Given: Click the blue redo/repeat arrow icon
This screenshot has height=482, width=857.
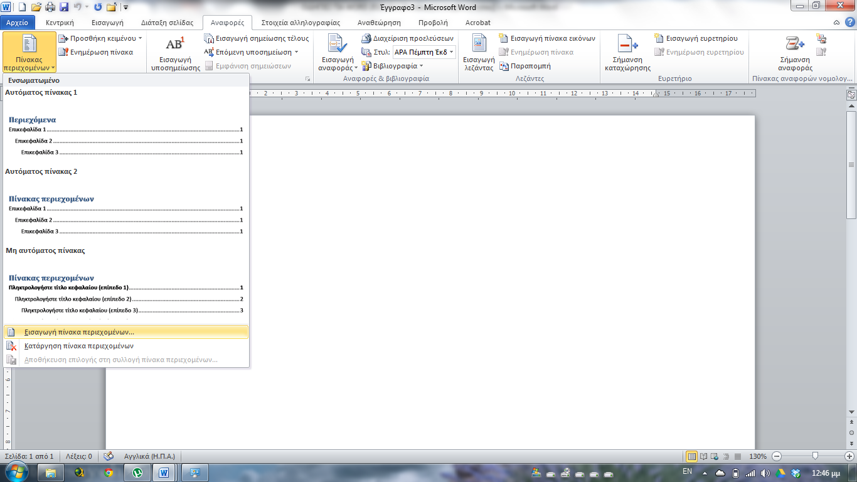Looking at the screenshot, I should pyautogui.click(x=98, y=8).
